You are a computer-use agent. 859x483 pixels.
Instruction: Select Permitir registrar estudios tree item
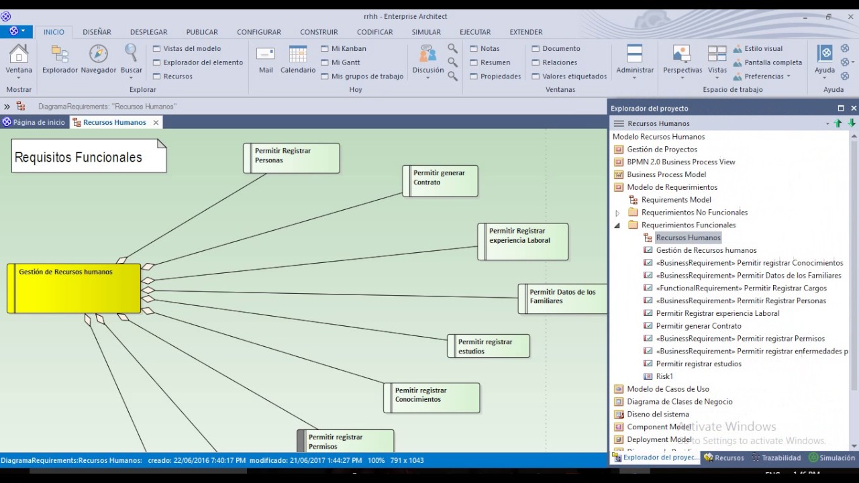tap(699, 364)
